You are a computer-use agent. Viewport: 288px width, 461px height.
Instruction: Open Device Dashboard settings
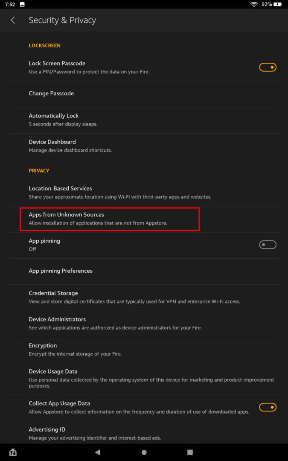pyautogui.click(x=52, y=146)
